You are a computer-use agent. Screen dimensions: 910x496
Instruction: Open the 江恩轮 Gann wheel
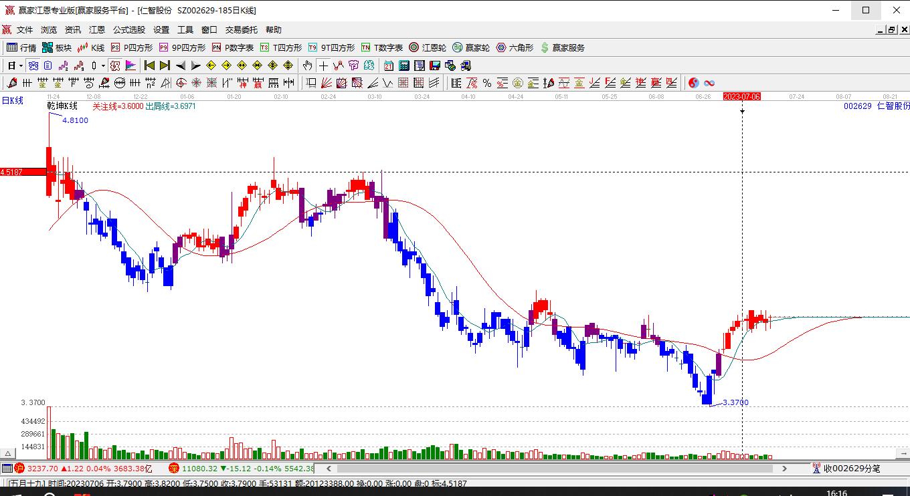(428, 47)
